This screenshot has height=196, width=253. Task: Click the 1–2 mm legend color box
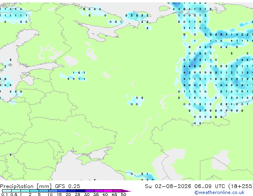(25, 191)
